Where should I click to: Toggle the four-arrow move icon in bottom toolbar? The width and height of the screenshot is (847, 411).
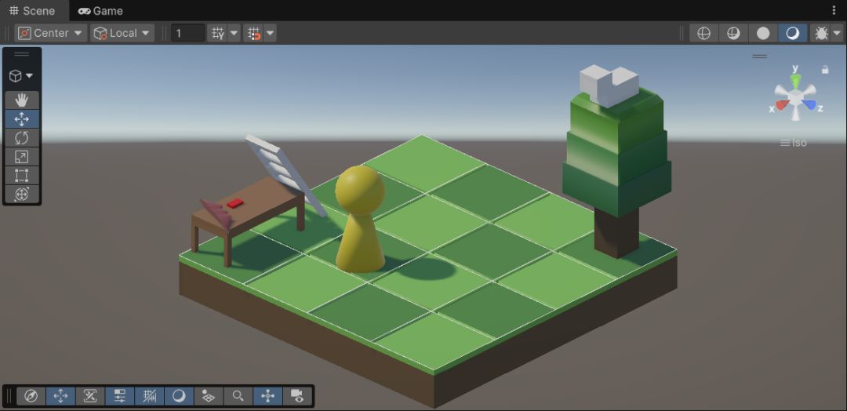pos(60,396)
